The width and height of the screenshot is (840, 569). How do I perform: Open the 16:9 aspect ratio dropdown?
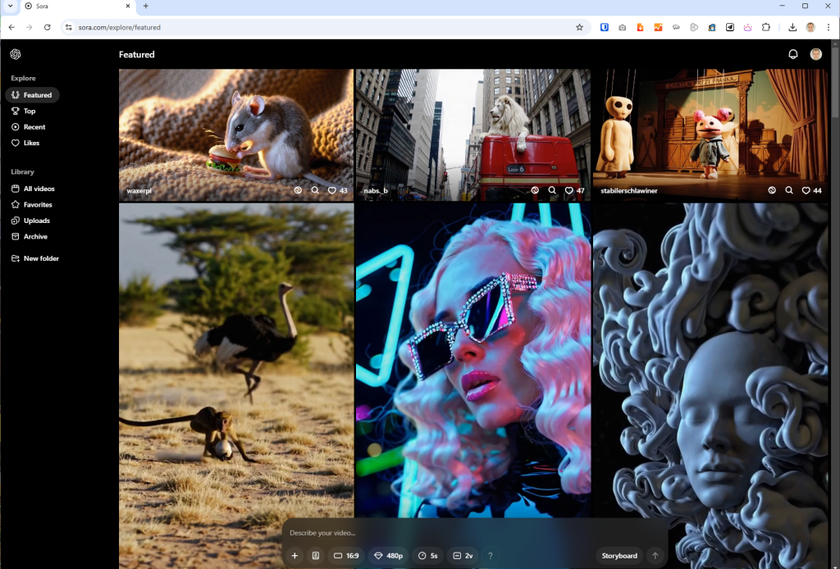[346, 556]
